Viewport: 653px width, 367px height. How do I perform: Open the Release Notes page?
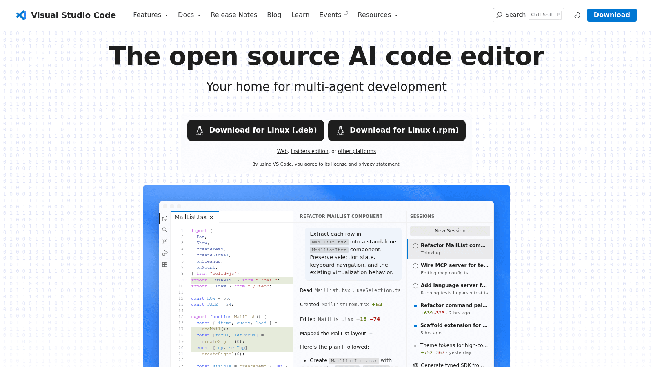tap(234, 15)
